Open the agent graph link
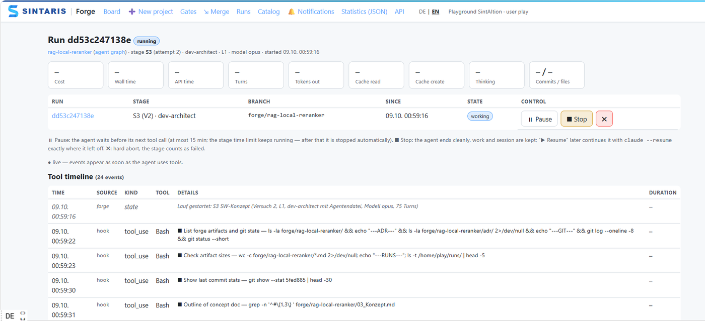The width and height of the screenshot is (705, 321). (x=109, y=52)
